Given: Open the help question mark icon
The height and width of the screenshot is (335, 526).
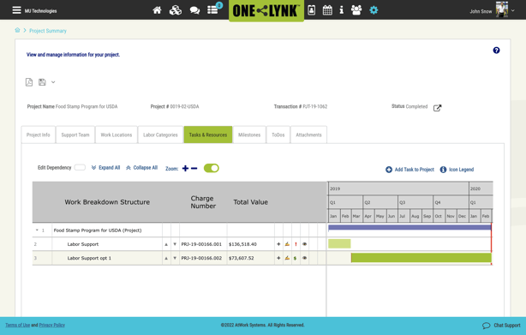Looking at the screenshot, I should click(496, 51).
